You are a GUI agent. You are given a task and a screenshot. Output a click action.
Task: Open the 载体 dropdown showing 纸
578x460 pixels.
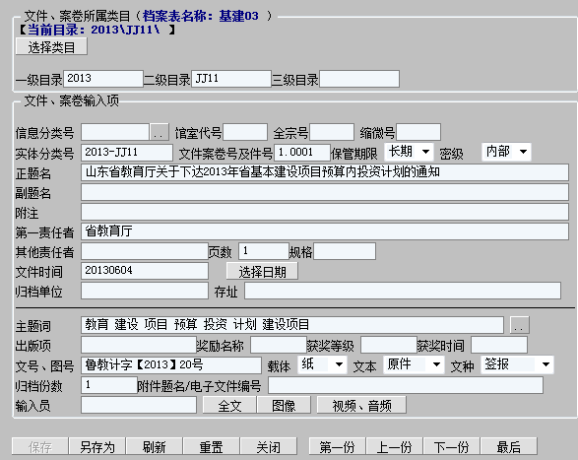[322, 364]
